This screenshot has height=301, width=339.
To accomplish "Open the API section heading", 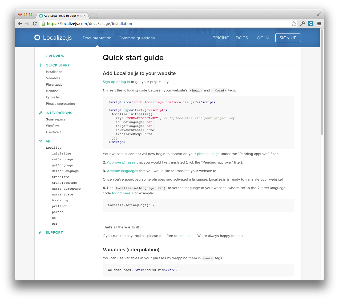I will [x=49, y=141].
